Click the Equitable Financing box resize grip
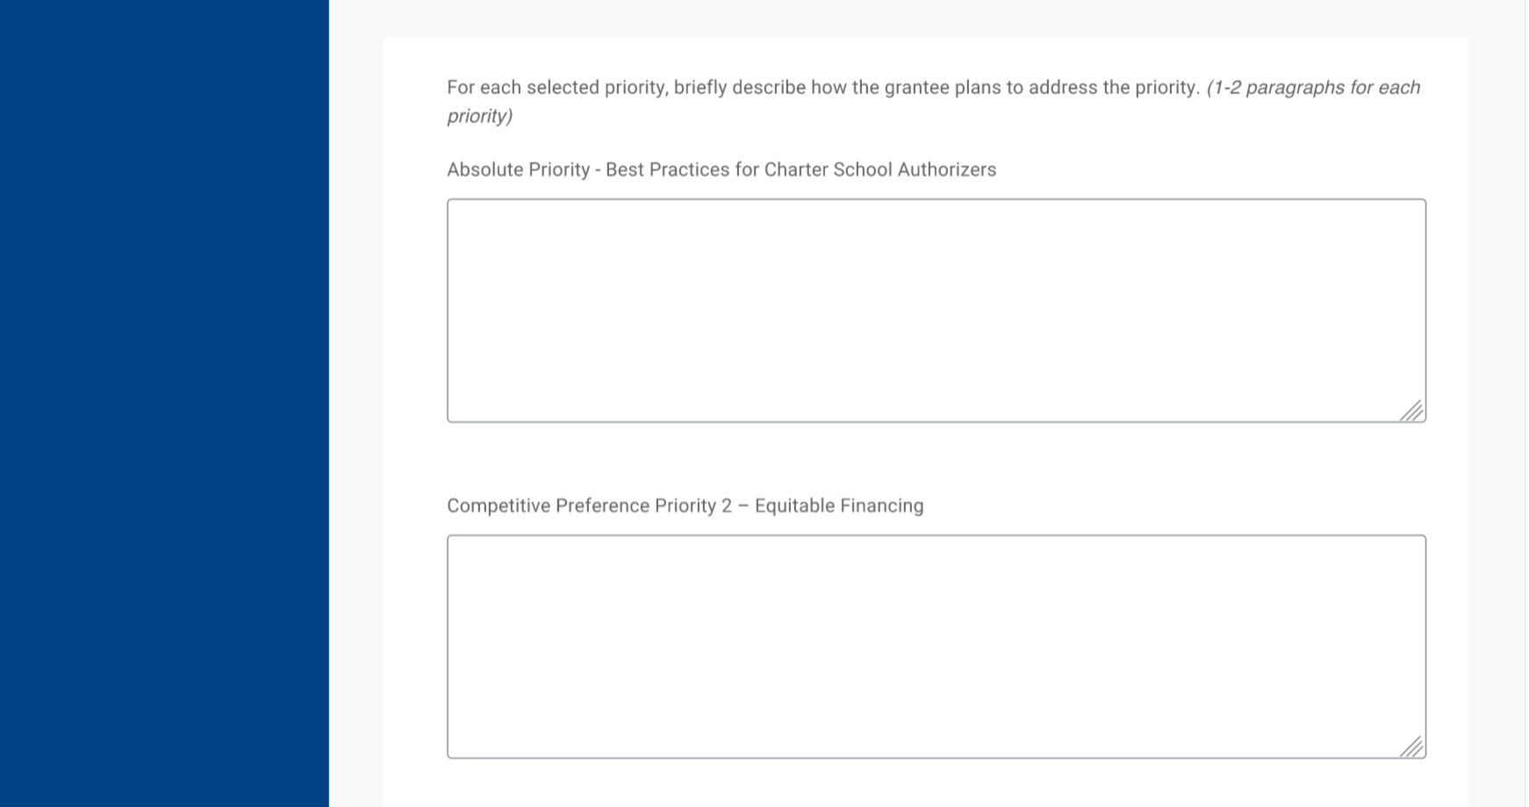The width and height of the screenshot is (1529, 807). [1411, 746]
